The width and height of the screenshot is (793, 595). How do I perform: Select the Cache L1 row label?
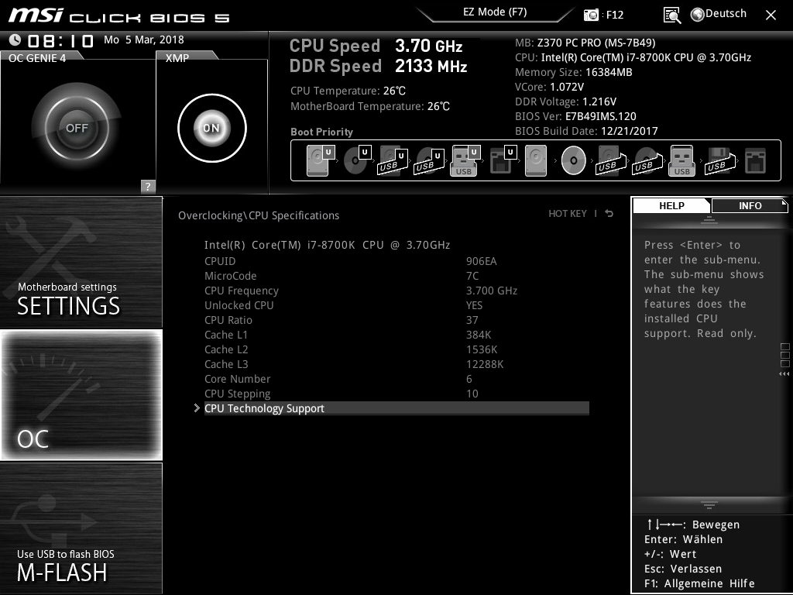(x=226, y=335)
